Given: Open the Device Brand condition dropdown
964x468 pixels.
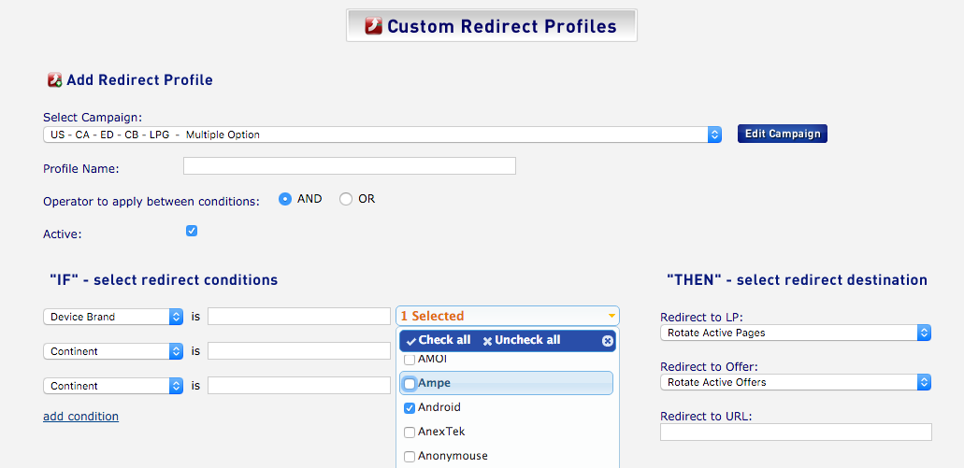Looking at the screenshot, I should click(x=113, y=317).
